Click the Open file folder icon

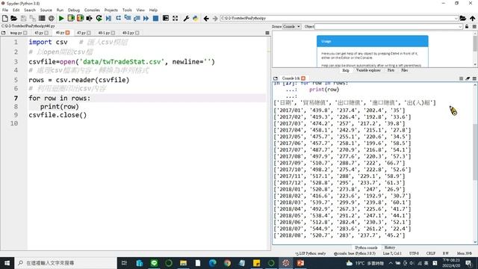(13, 18)
